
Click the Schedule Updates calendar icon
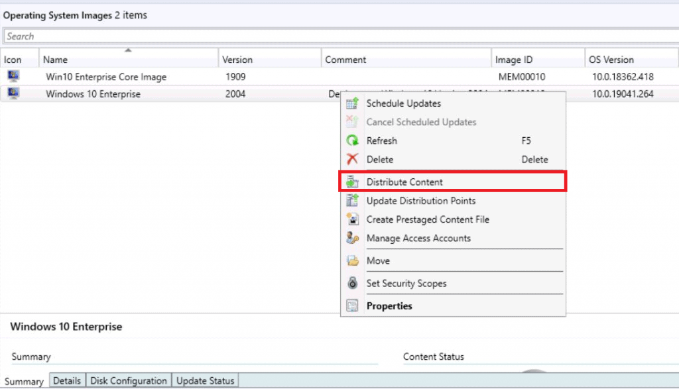[x=352, y=103]
